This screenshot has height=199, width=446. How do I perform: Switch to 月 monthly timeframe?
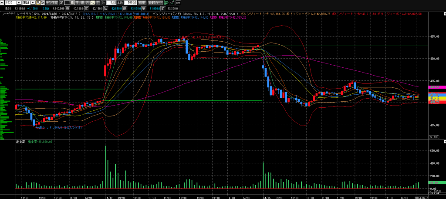(x=88, y=3)
